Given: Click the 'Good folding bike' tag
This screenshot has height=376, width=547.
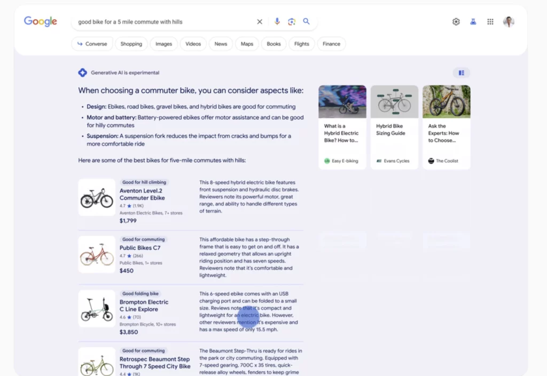Looking at the screenshot, I should coord(140,294).
